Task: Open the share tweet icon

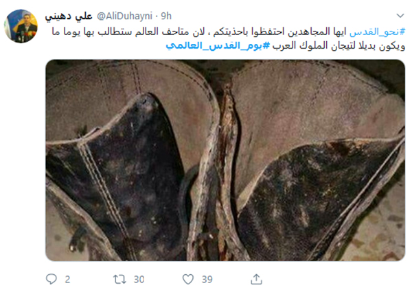Action: pos(256,279)
